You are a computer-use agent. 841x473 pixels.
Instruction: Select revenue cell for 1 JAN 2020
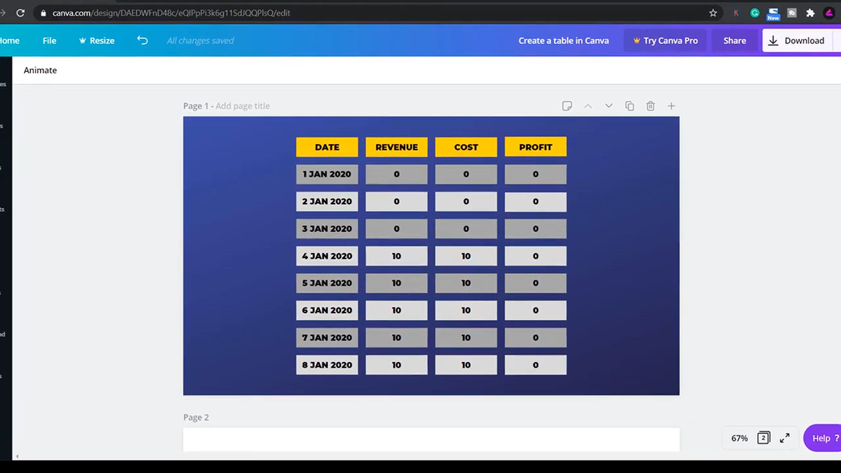tap(396, 174)
